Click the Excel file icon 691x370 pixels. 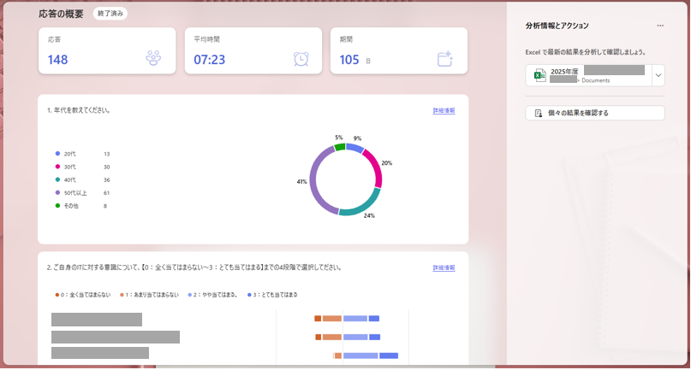pyautogui.click(x=539, y=75)
